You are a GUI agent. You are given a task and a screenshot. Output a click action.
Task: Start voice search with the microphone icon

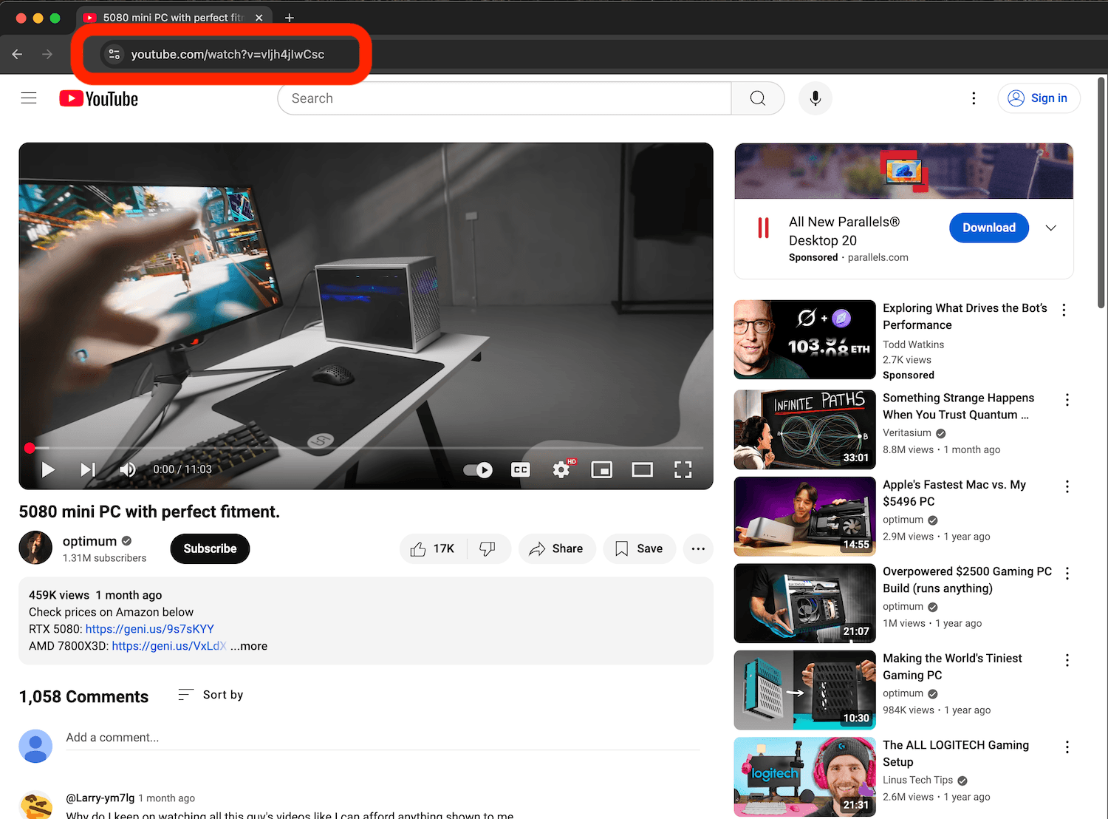[815, 98]
